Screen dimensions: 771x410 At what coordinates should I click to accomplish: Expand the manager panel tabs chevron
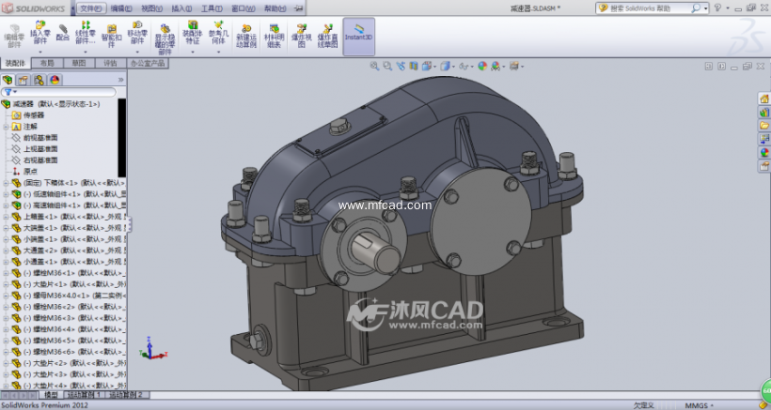point(121,80)
